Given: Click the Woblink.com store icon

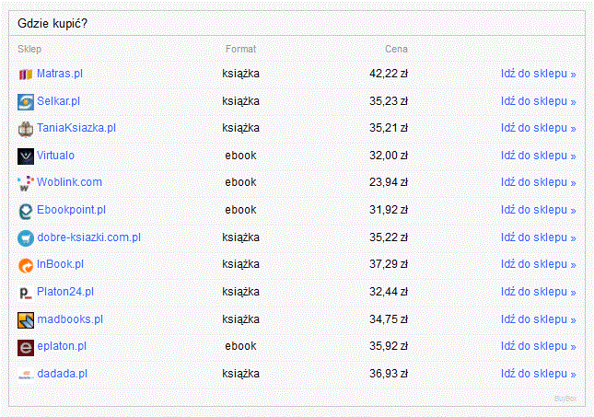Looking at the screenshot, I should 26,183.
